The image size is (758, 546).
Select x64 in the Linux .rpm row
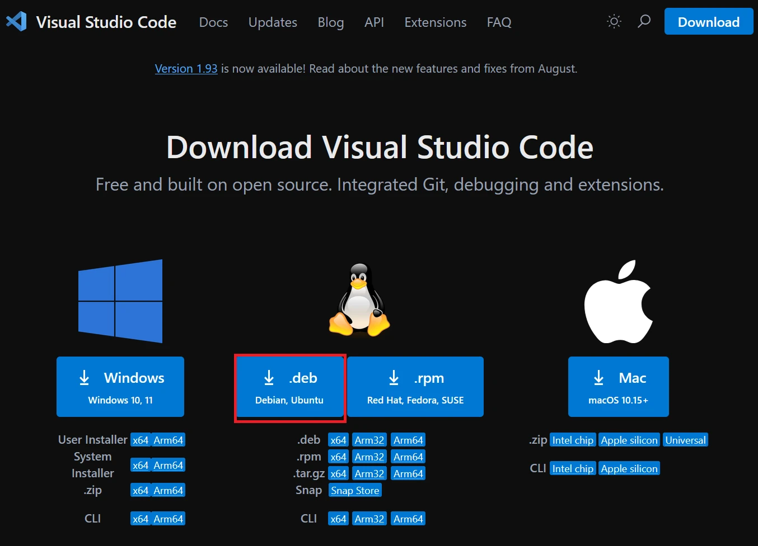pyautogui.click(x=338, y=457)
